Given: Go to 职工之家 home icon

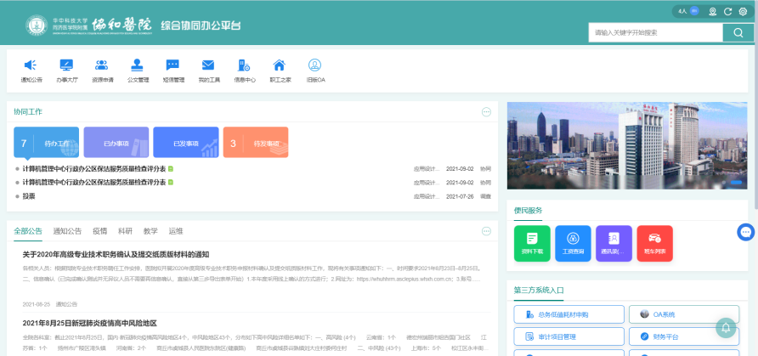Looking at the screenshot, I should click(279, 66).
